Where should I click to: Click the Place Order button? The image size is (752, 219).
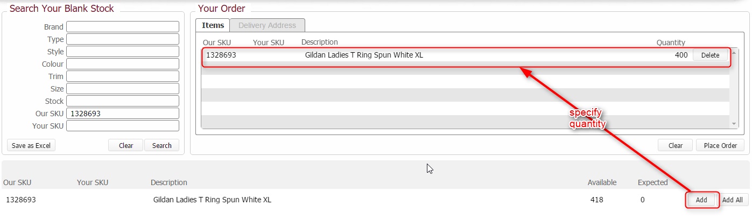pos(721,145)
